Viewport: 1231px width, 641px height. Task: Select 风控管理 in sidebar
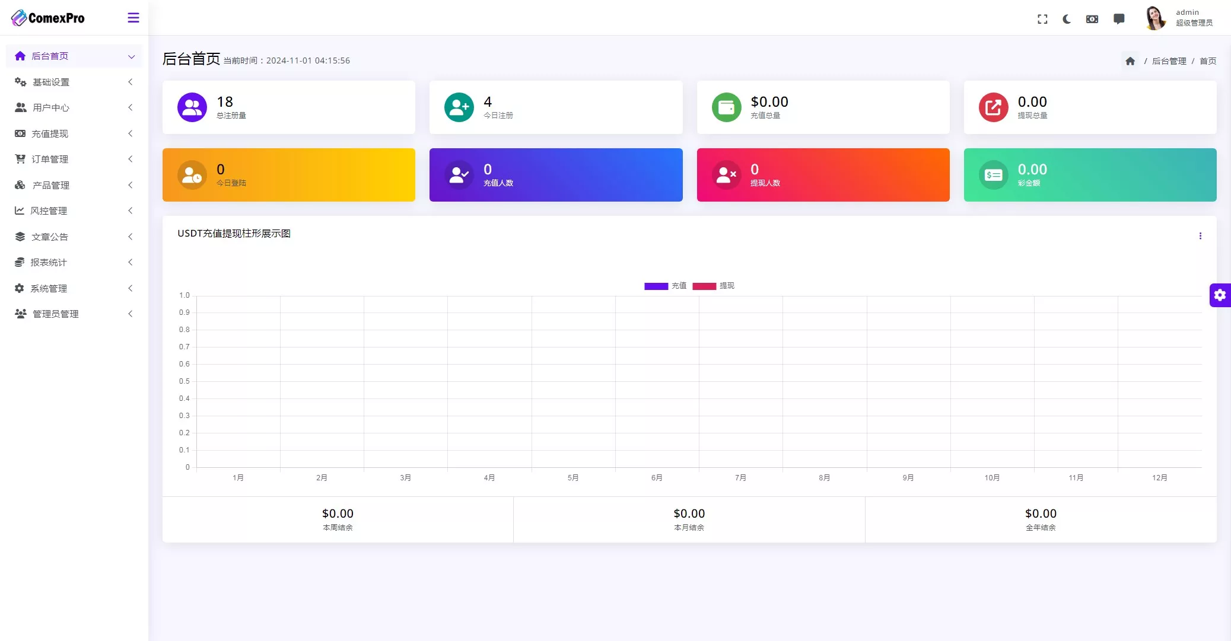coord(49,211)
